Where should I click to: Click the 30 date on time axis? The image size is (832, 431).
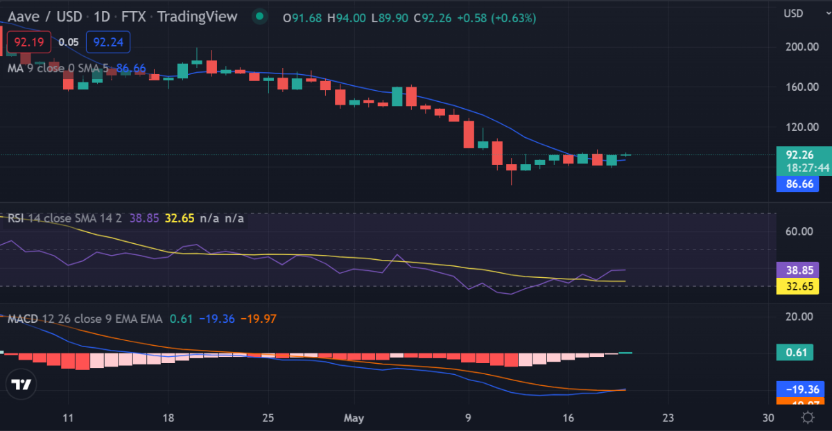click(768, 419)
